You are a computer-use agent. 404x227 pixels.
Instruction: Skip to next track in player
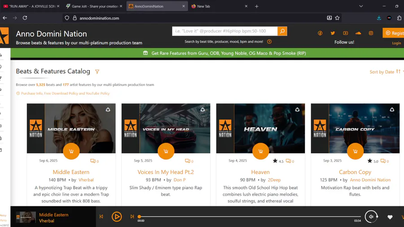coord(132,216)
